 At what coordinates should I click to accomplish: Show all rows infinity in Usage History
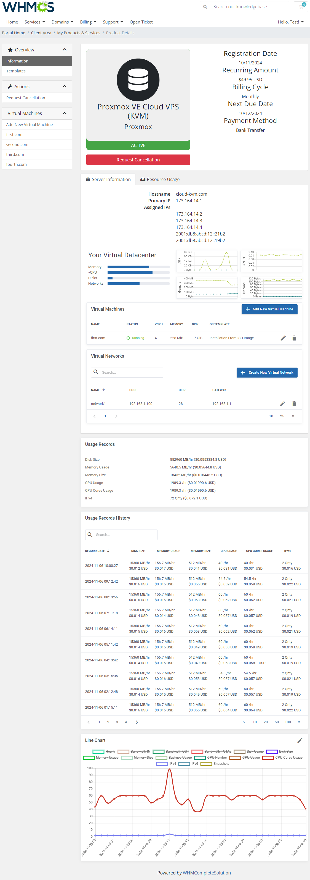299,722
